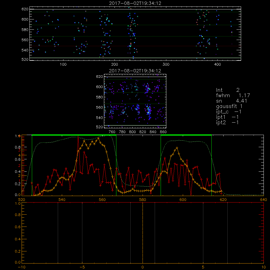This screenshot has width=270, height=270.
Task: Click the 0 x-axis label of bottom plot
Action: (x=143, y=267)
